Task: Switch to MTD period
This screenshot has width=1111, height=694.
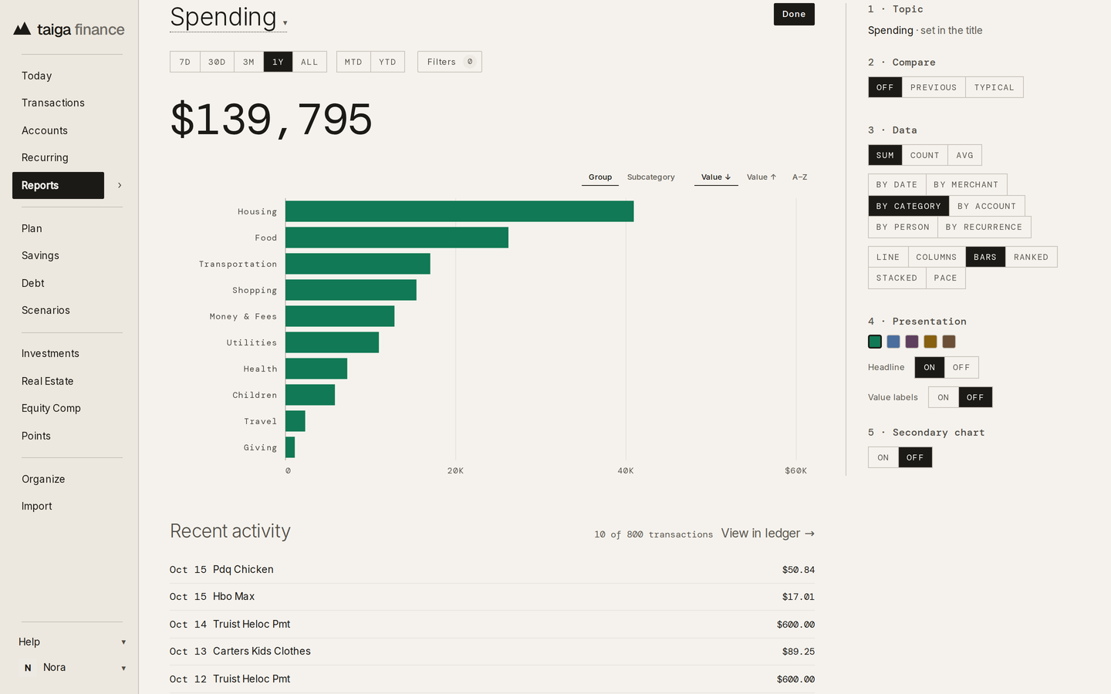Action: tap(353, 62)
